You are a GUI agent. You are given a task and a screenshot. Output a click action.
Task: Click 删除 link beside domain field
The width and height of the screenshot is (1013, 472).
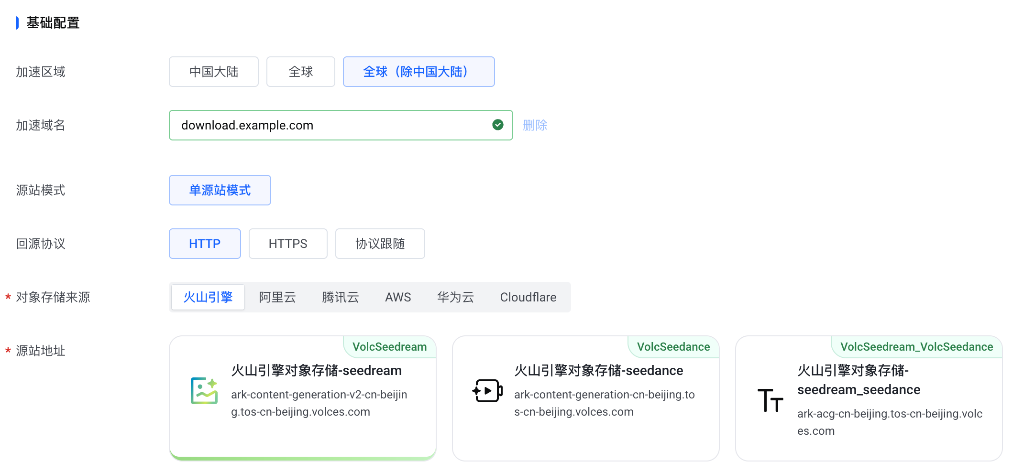click(535, 125)
